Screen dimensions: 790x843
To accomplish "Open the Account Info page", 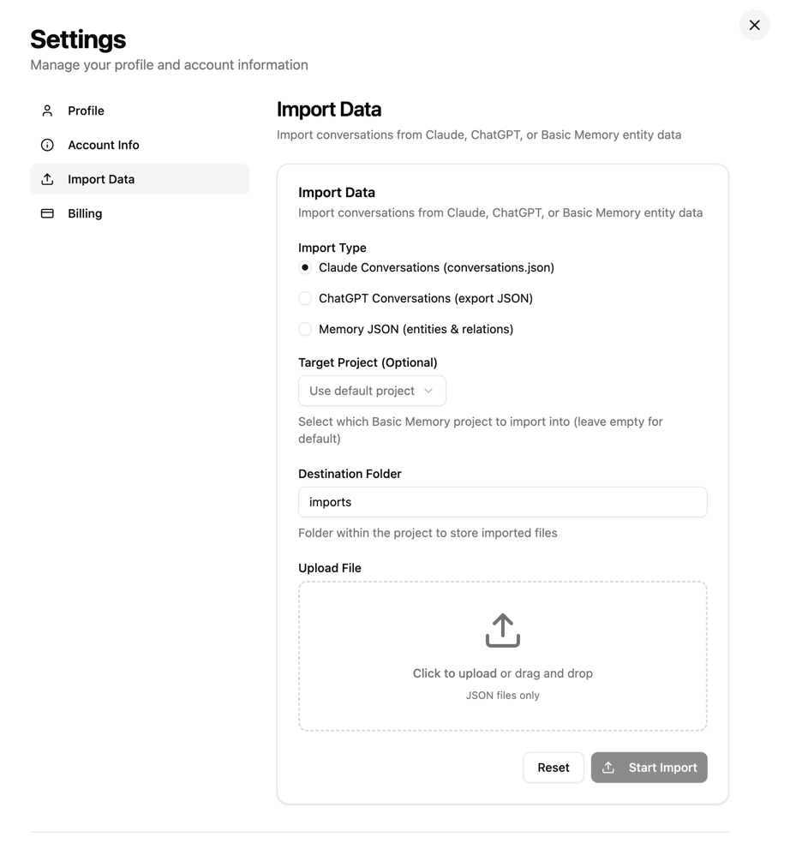I will (x=103, y=145).
